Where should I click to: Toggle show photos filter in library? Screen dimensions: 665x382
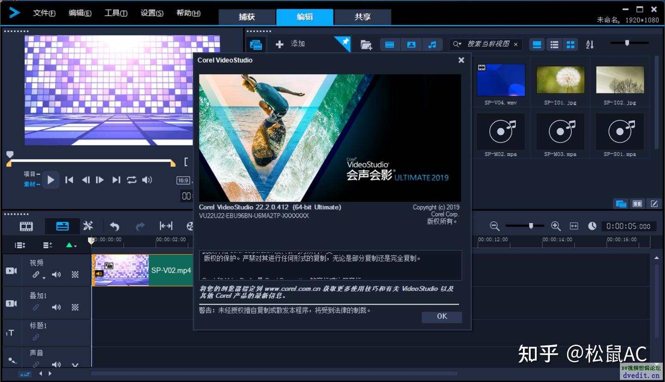click(411, 44)
